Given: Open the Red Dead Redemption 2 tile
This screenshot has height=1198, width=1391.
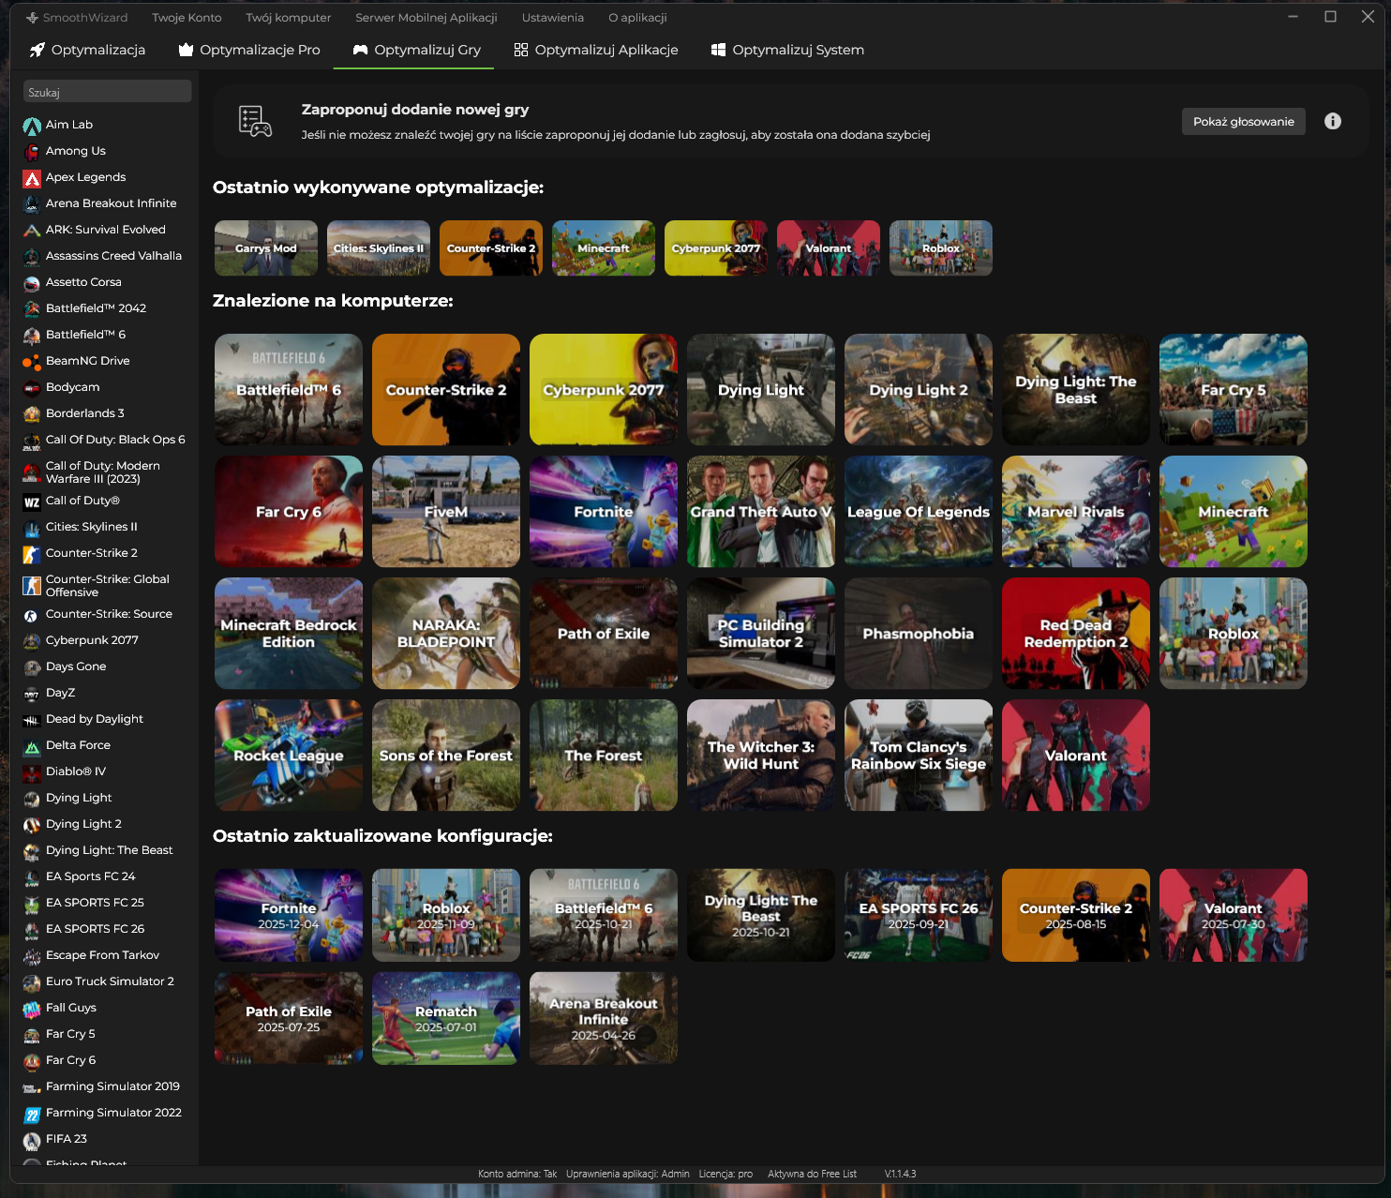Looking at the screenshot, I should coord(1075,634).
